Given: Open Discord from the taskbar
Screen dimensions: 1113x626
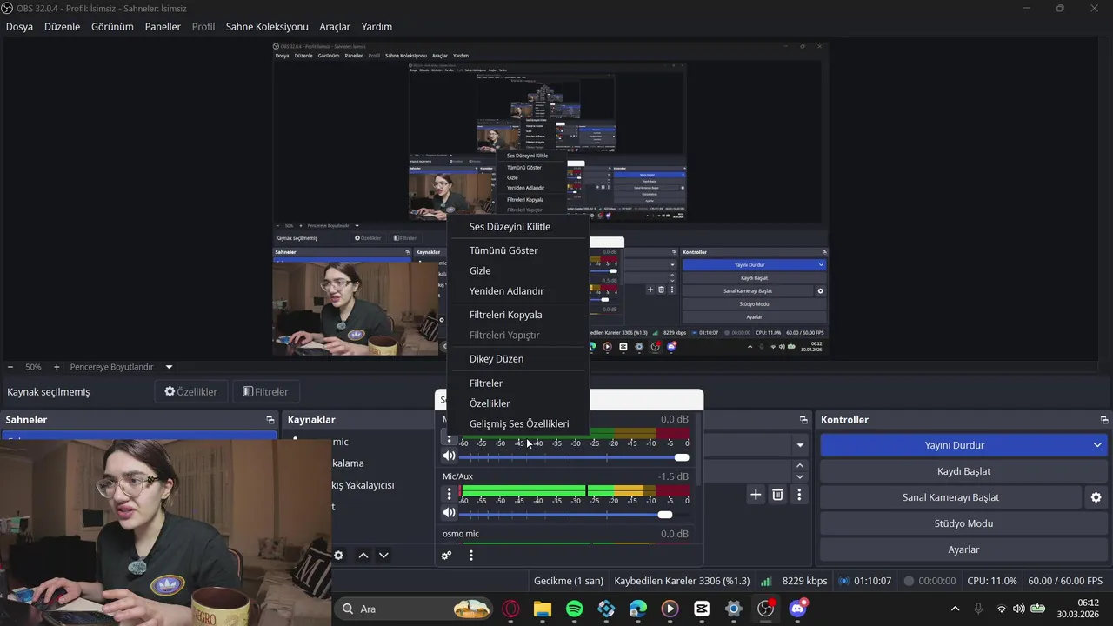Looking at the screenshot, I should point(797,609).
